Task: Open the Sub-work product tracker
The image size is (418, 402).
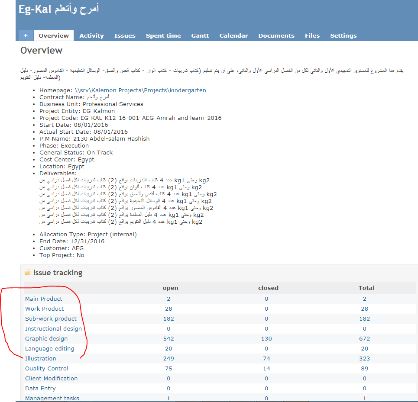Action: (x=51, y=319)
